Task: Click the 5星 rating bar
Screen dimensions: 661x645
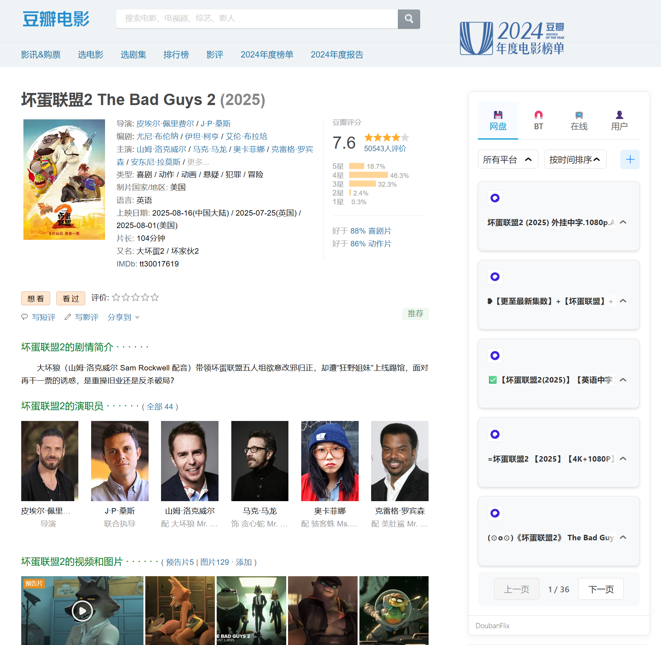Action: [x=356, y=166]
